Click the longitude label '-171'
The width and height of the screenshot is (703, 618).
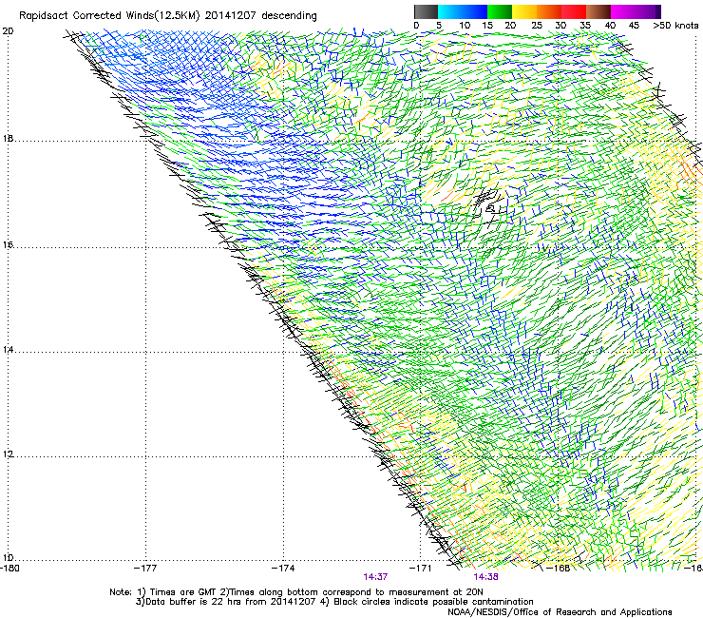click(x=420, y=569)
